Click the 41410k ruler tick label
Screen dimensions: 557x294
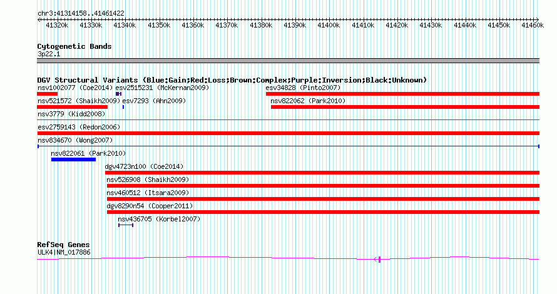point(363,25)
